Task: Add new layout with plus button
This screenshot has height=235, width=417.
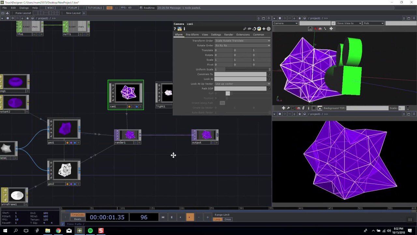Action: [x=84, y=13]
